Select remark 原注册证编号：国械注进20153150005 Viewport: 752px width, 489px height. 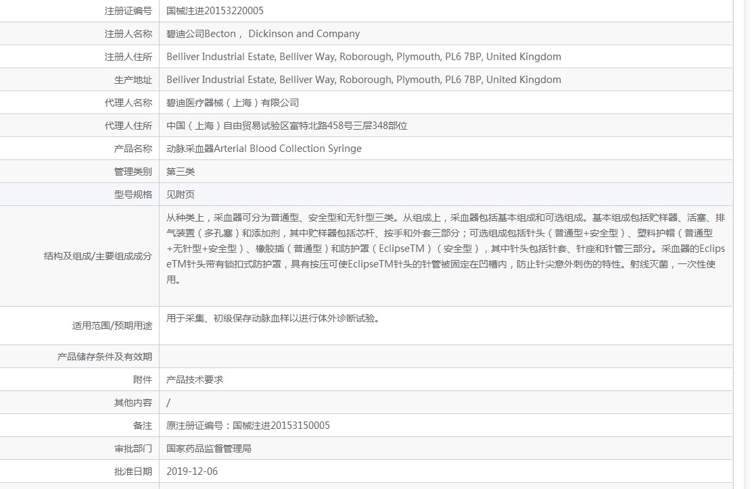pyautogui.click(x=248, y=426)
